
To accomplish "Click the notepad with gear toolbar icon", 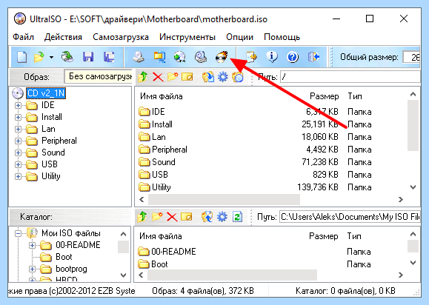I will click(251, 57).
